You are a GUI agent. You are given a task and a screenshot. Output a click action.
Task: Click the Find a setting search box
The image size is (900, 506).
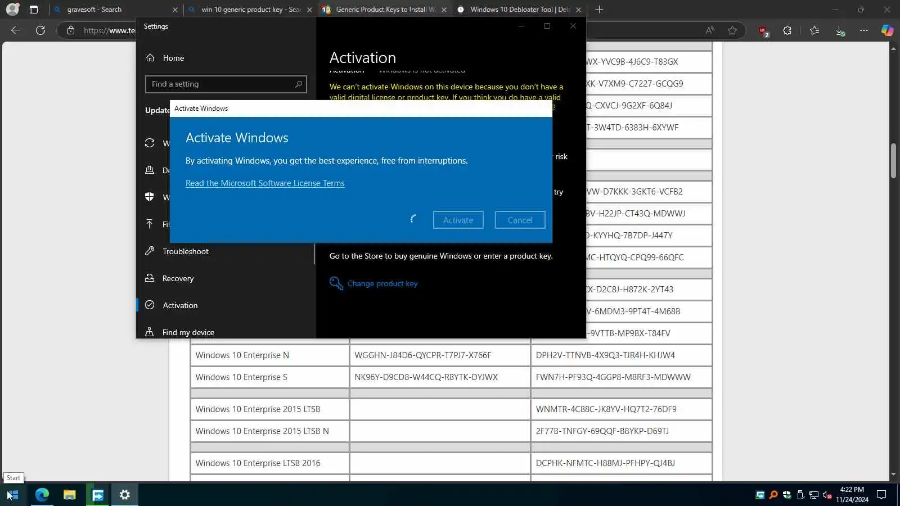click(x=226, y=84)
